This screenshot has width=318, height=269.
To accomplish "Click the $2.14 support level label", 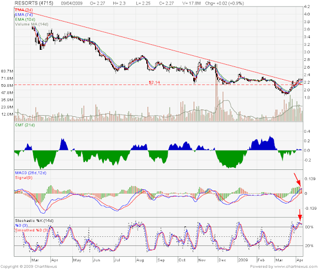I will pyautogui.click(x=155, y=82).
